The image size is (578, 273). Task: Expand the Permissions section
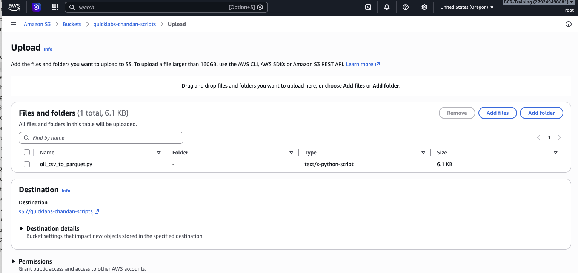(32, 261)
